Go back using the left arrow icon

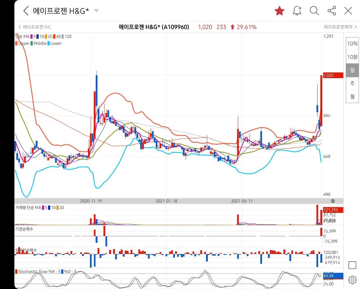26,11
